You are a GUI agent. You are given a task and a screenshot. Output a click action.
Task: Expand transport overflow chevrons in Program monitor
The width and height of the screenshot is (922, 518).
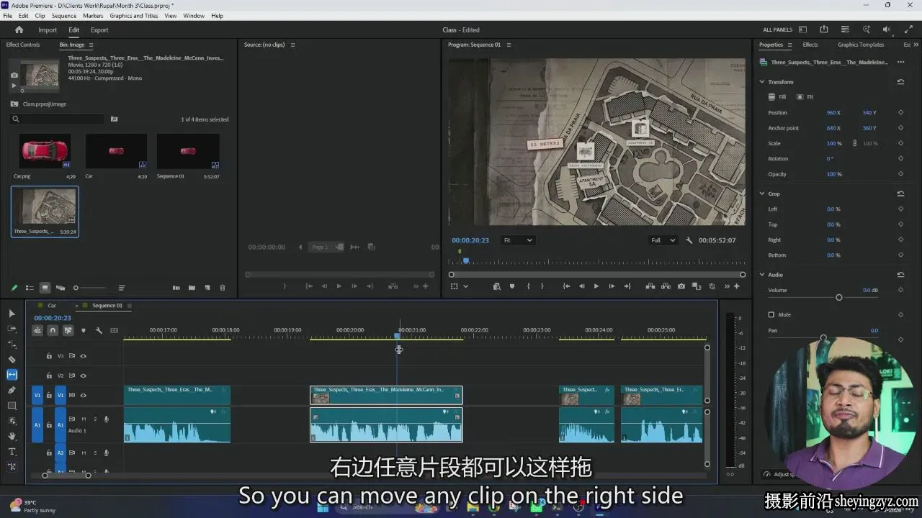pyautogui.click(x=727, y=286)
